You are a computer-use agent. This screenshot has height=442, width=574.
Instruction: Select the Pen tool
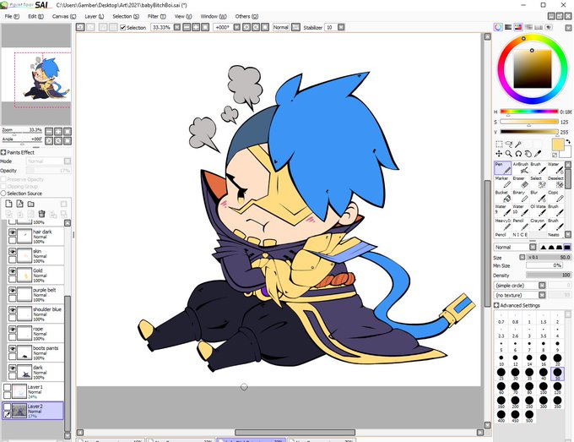(x=502, y=168)
